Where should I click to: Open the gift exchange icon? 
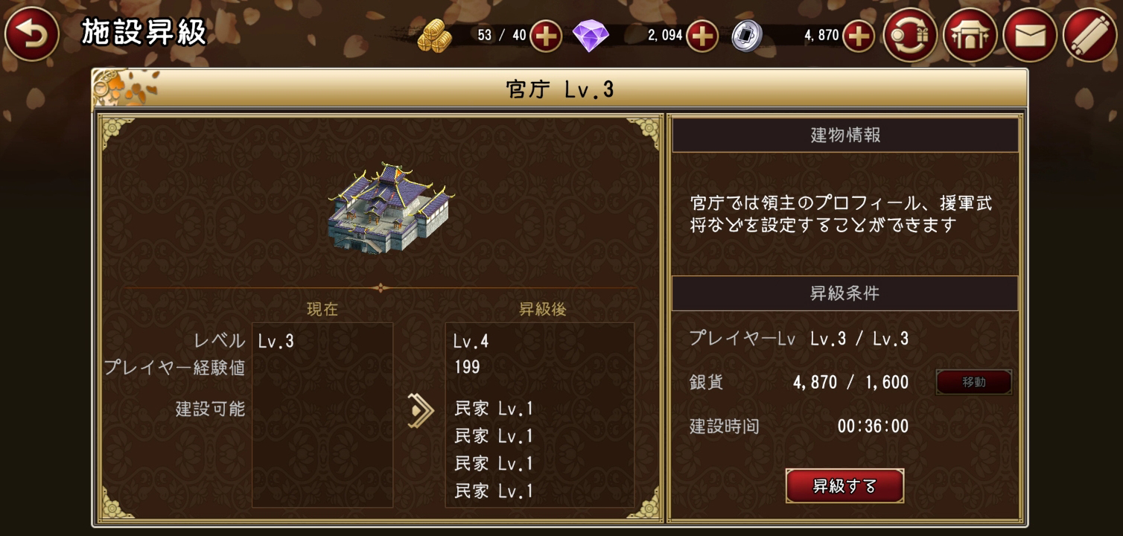pos(911,35)
